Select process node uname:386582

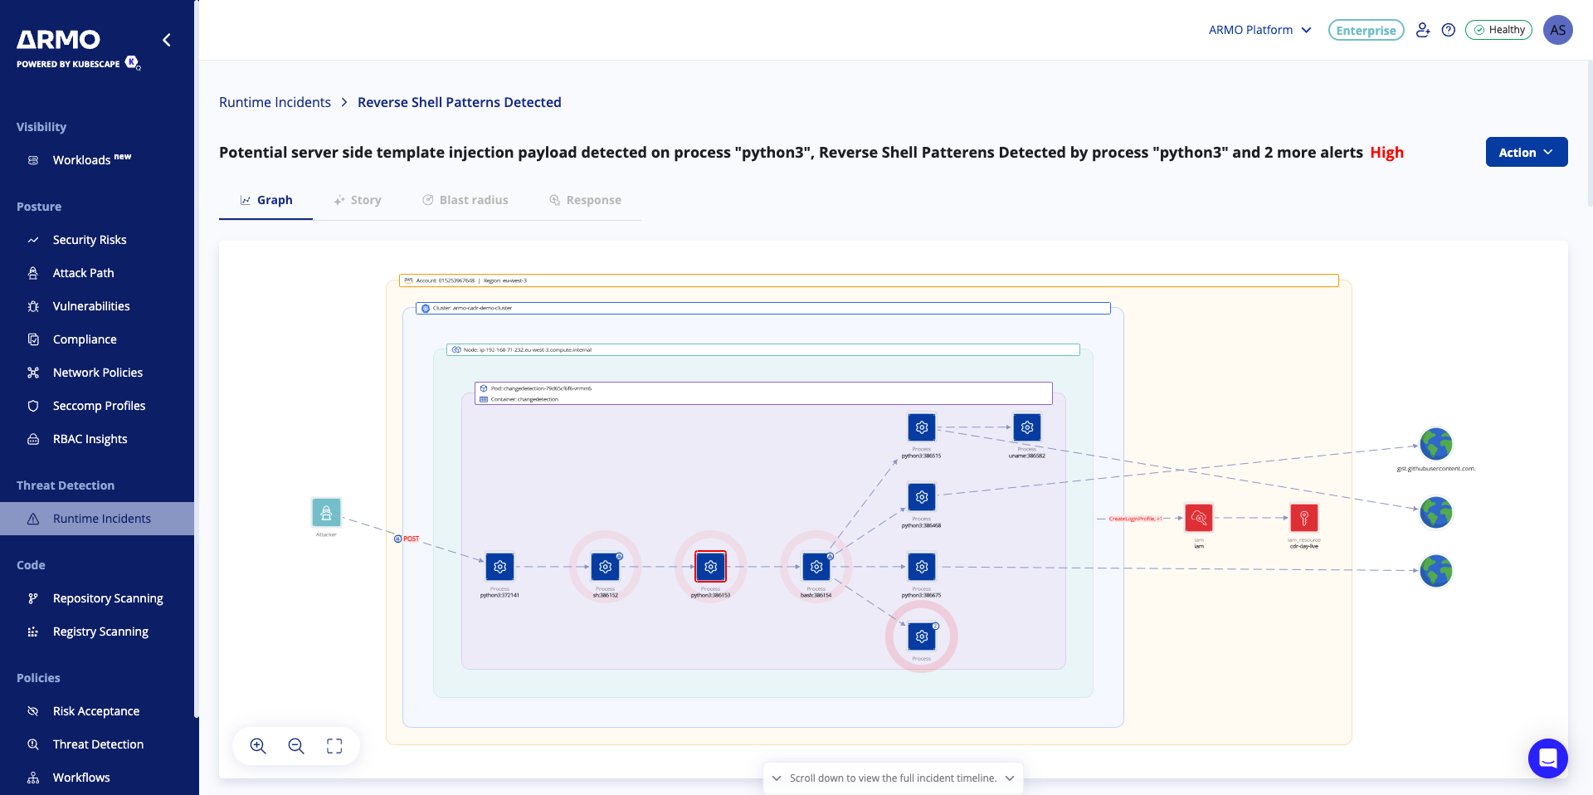point(1027,427)
